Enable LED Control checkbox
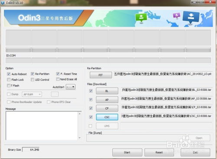 33,79
